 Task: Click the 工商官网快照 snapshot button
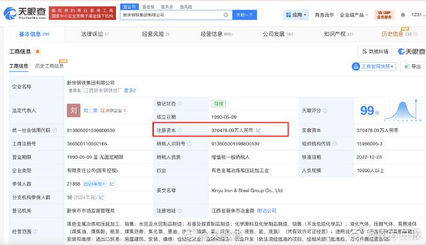point(374,66)
